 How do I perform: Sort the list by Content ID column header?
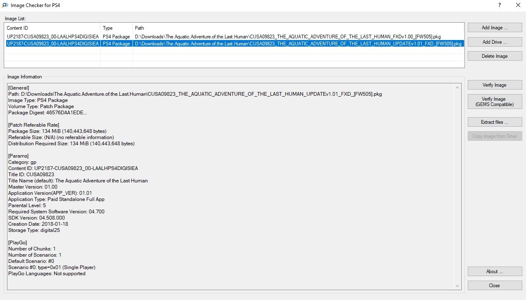52,28
